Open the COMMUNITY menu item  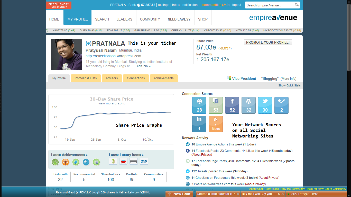tap(150, 19)
